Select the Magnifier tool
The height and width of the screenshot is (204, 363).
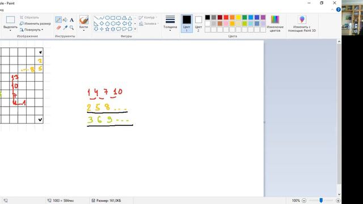pyautogui.click(x=72, y=28)
